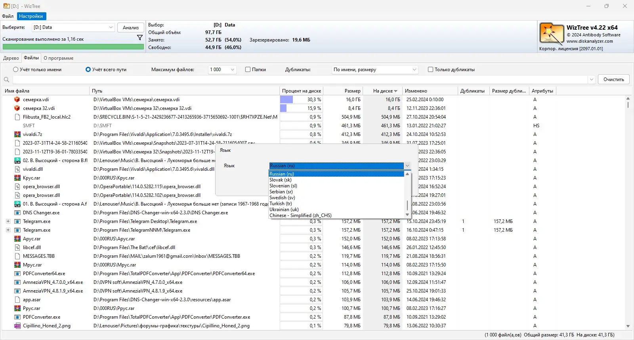Click the AmneziaVPN_4.8.1.9_x64.exe icon
The image size is (634, 340).
pyautogui.click(x=17, y=291)
